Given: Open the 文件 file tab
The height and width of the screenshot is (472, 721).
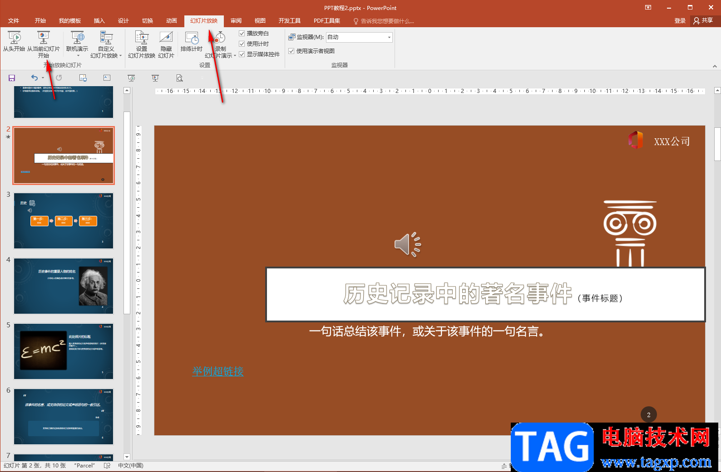Looking at the screenshot, I should coord(14,21).
